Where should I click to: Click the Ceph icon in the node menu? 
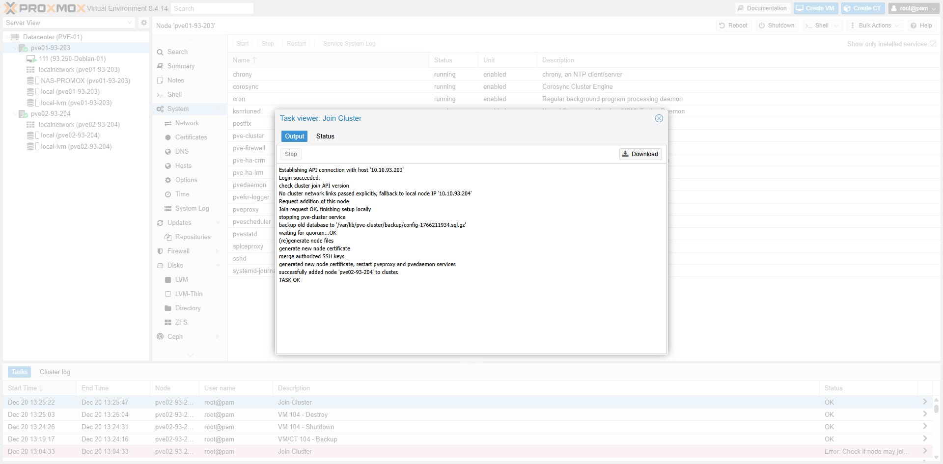pyautogui.click(x=160, y=336)
